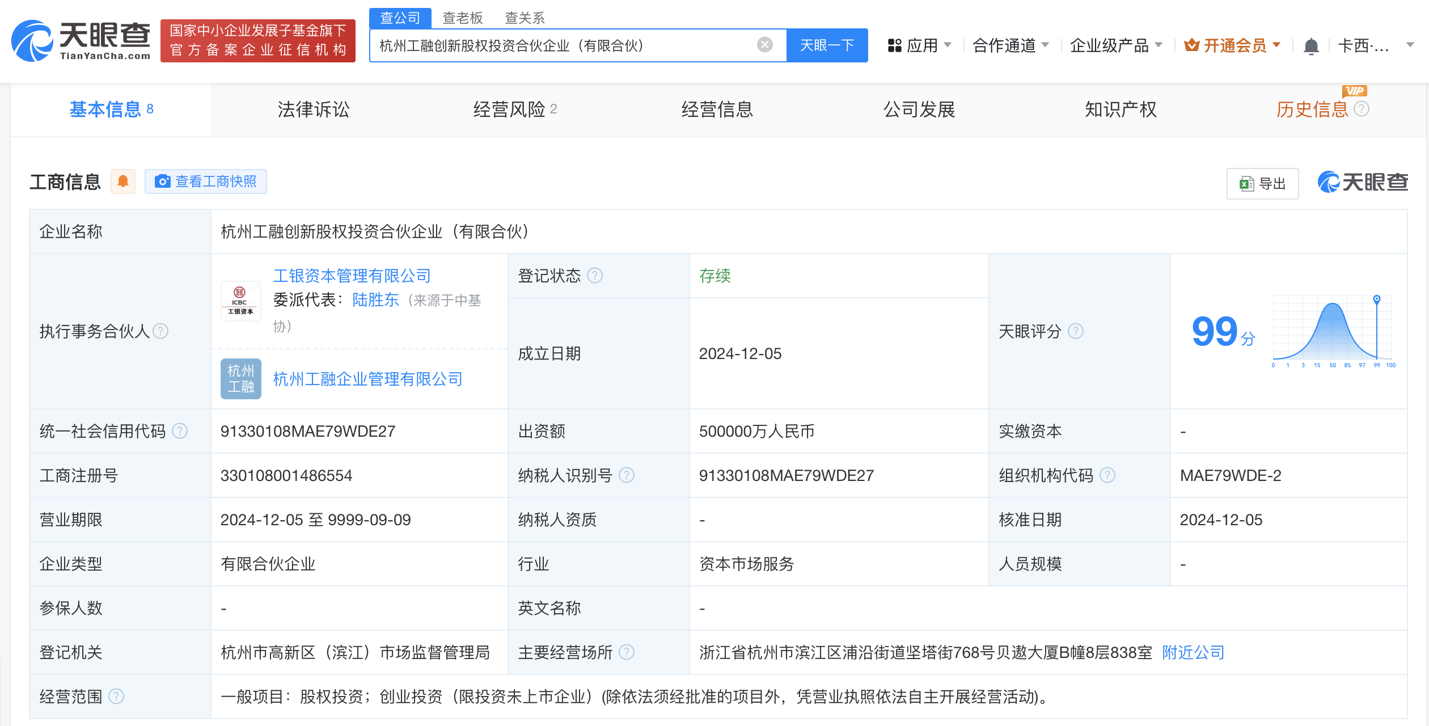Image resolution: width=1429 pixels, height=726 pixels.
Task: Click the 杭州工融 logo tile
Action: 240,379
